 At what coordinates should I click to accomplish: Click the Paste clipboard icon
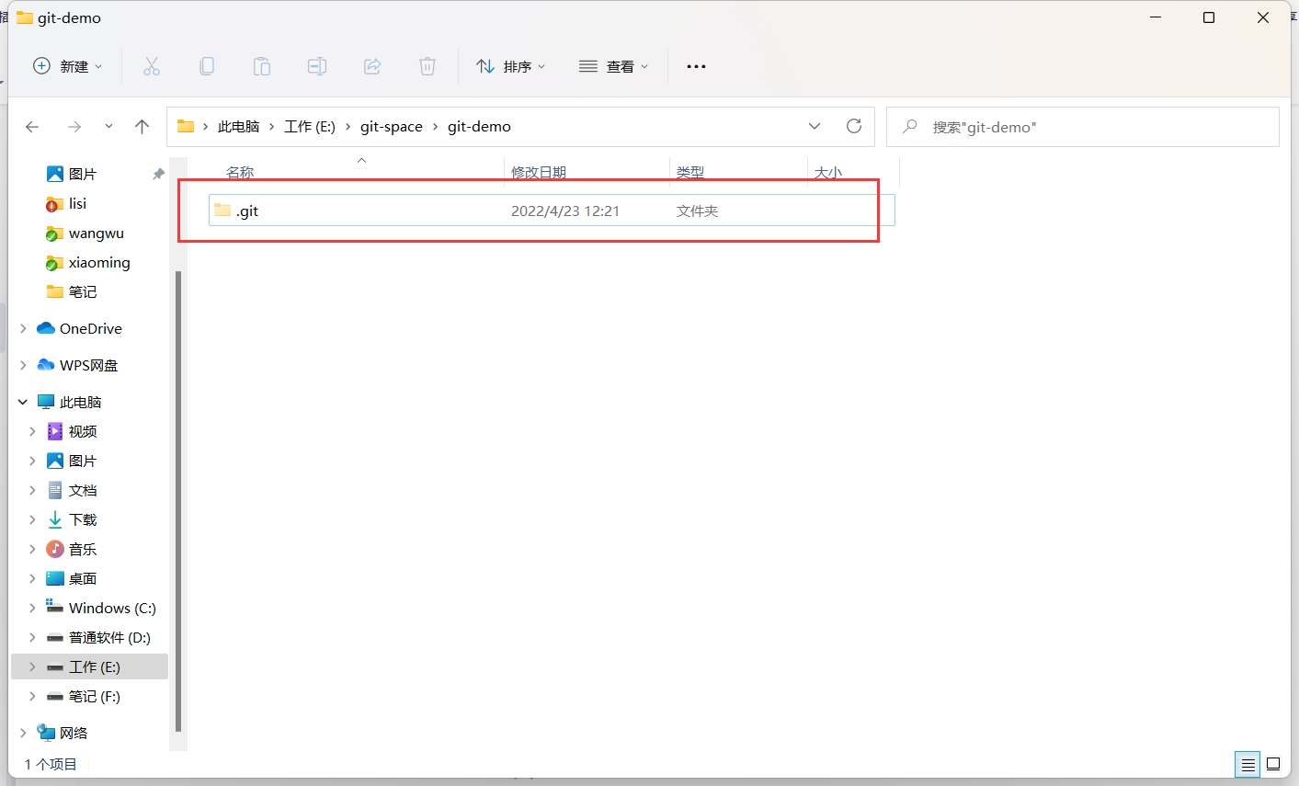click(262, 66)
